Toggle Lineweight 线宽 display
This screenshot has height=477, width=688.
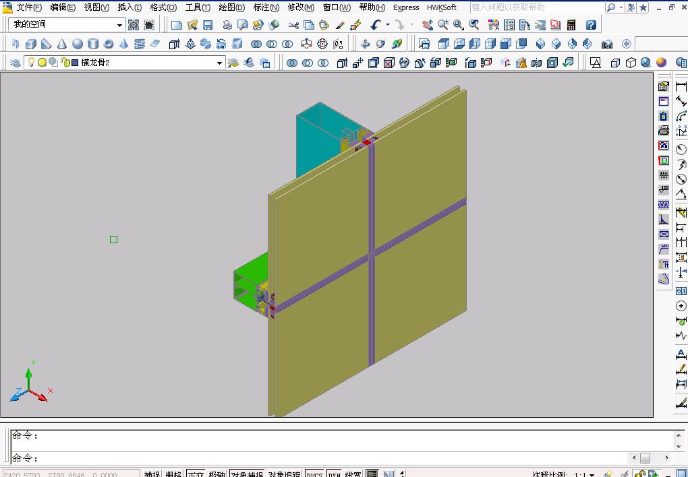353,474
